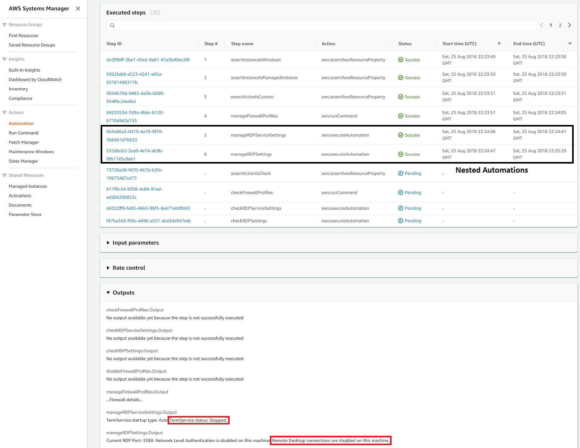Image resolution: width=580 pixels, height=448 pixels.
Task: Open Run Command
Action: 24,133
